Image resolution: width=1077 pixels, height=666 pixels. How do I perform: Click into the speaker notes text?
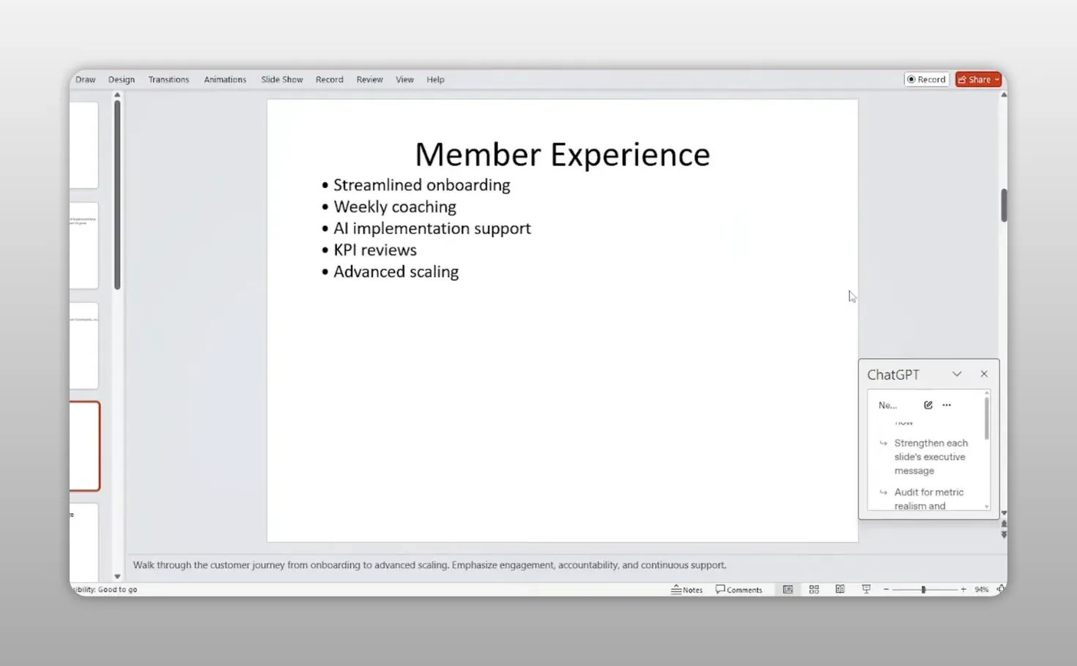click(429, 565)
